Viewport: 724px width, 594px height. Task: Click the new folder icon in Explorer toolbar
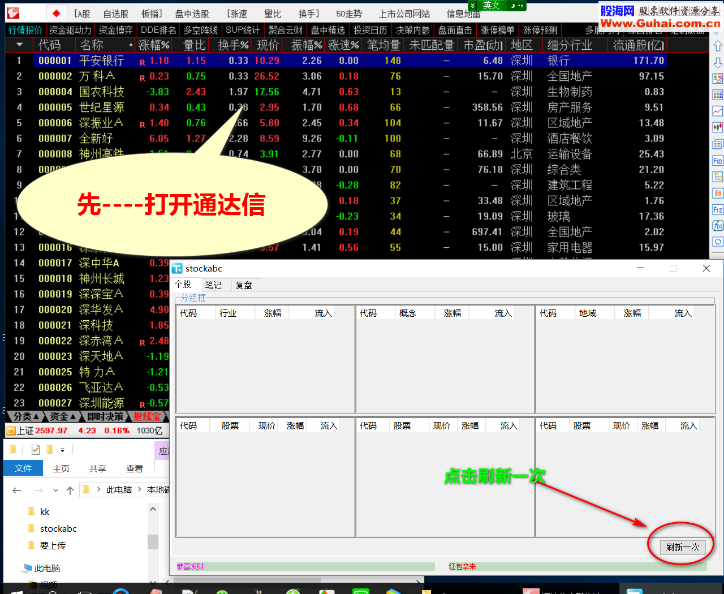(x=50, y=450)
